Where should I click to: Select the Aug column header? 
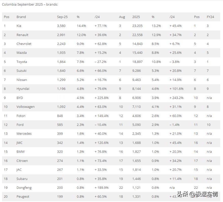122,17
